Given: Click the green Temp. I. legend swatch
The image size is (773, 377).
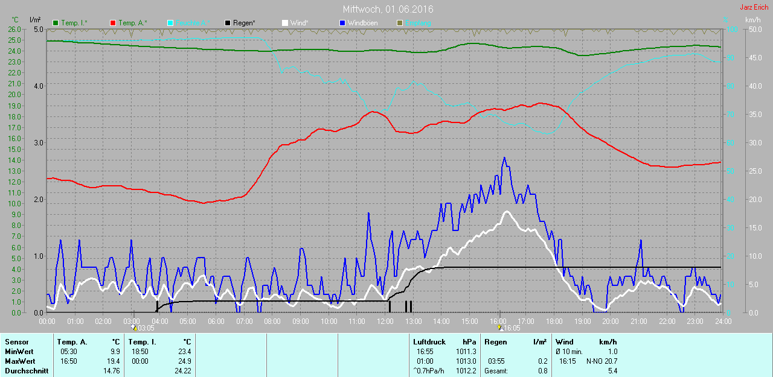Looking at the screenshot, I should [56, 23].
